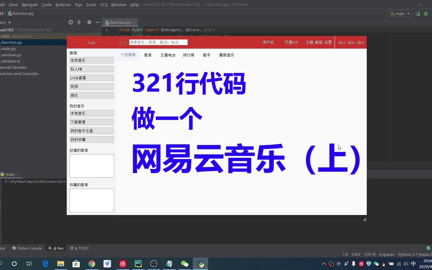Click 邮箱 in the header
This screenshot has width=432, height=270.
[319, 42]
